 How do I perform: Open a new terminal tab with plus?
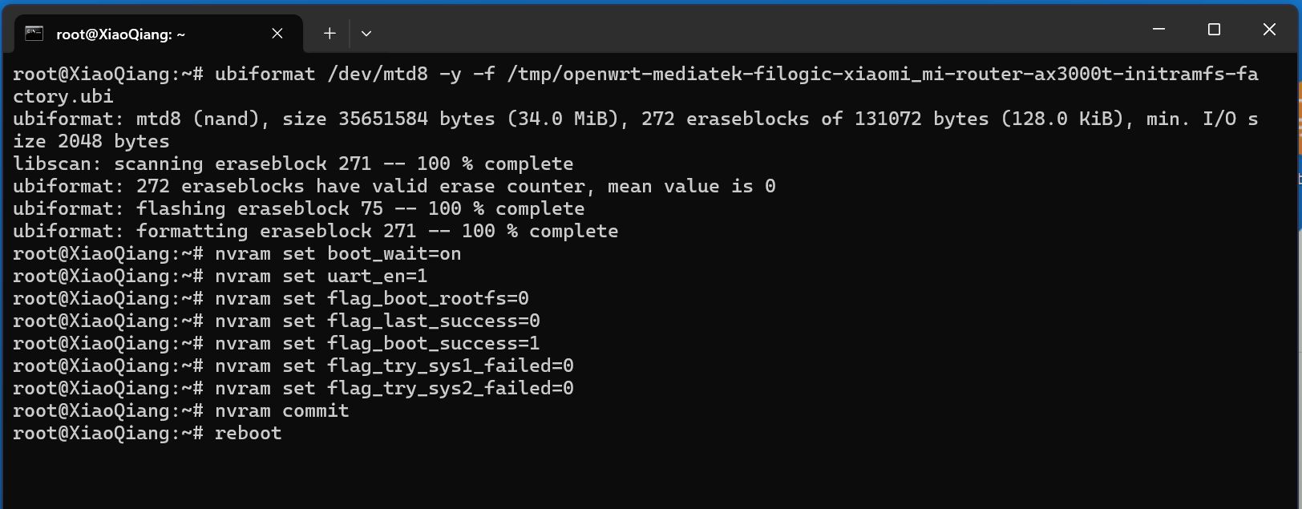(330, 34)
